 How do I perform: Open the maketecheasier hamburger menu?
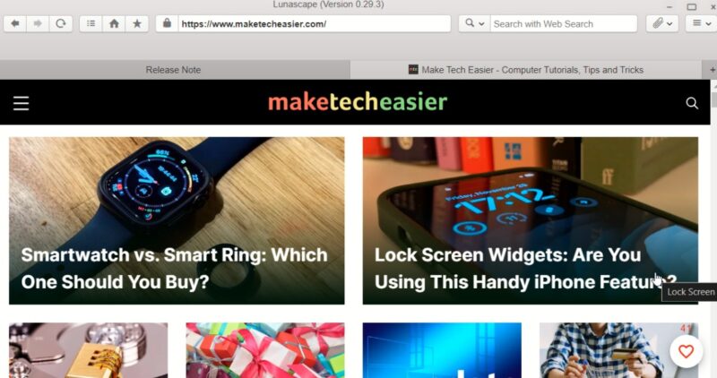click(21, 103)
